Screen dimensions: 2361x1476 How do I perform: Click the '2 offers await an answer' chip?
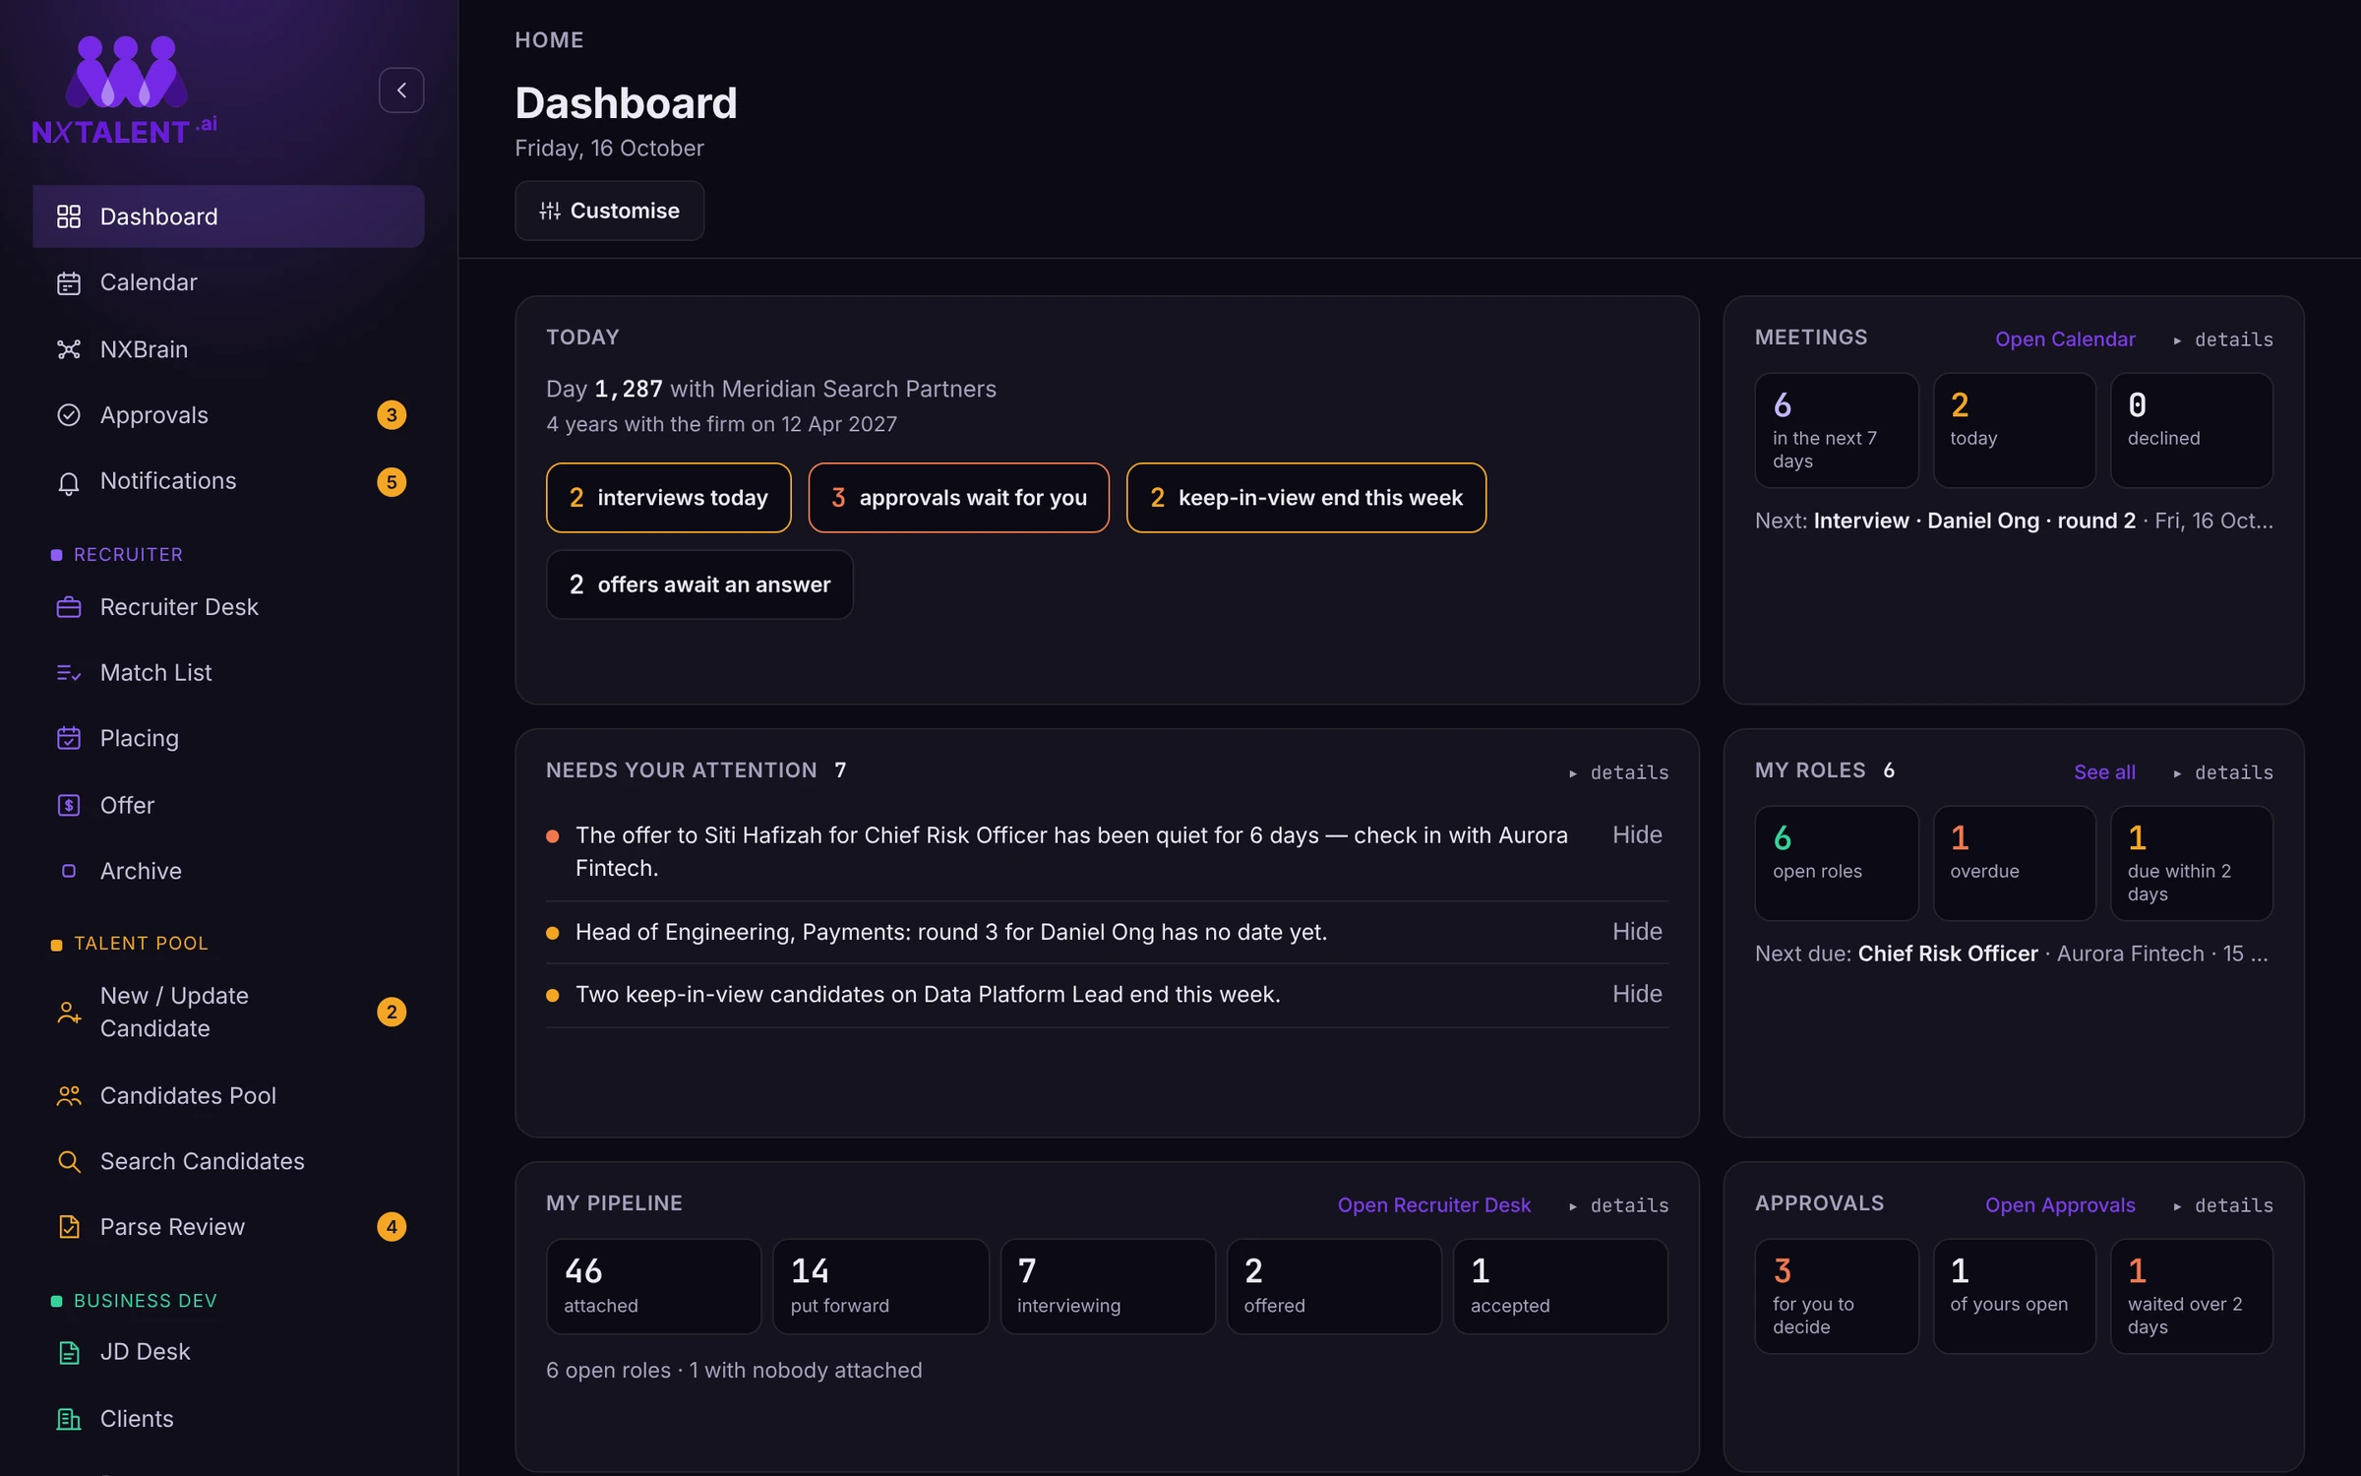(x=699, y=584)
